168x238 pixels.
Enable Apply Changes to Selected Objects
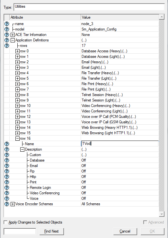tap(5, 222)
